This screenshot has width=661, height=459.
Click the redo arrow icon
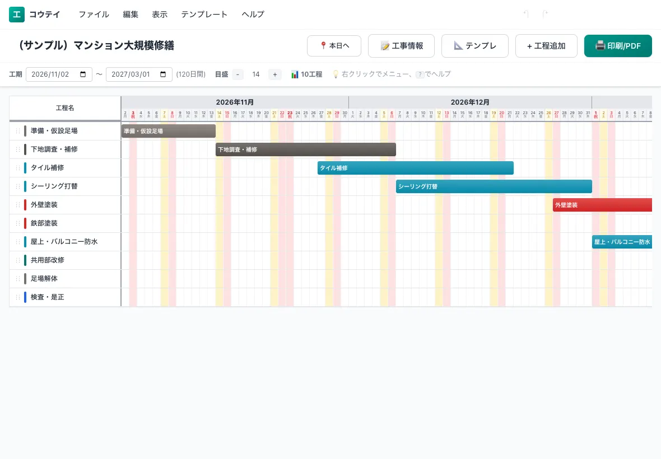544,15
